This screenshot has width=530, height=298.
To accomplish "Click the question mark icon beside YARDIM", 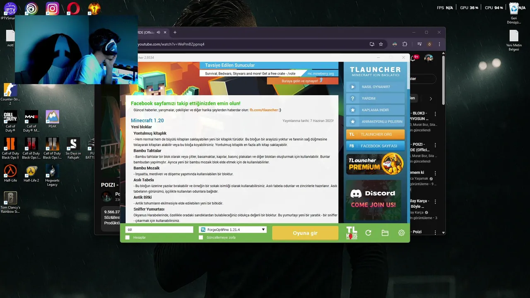I will (x=353, y=99).
